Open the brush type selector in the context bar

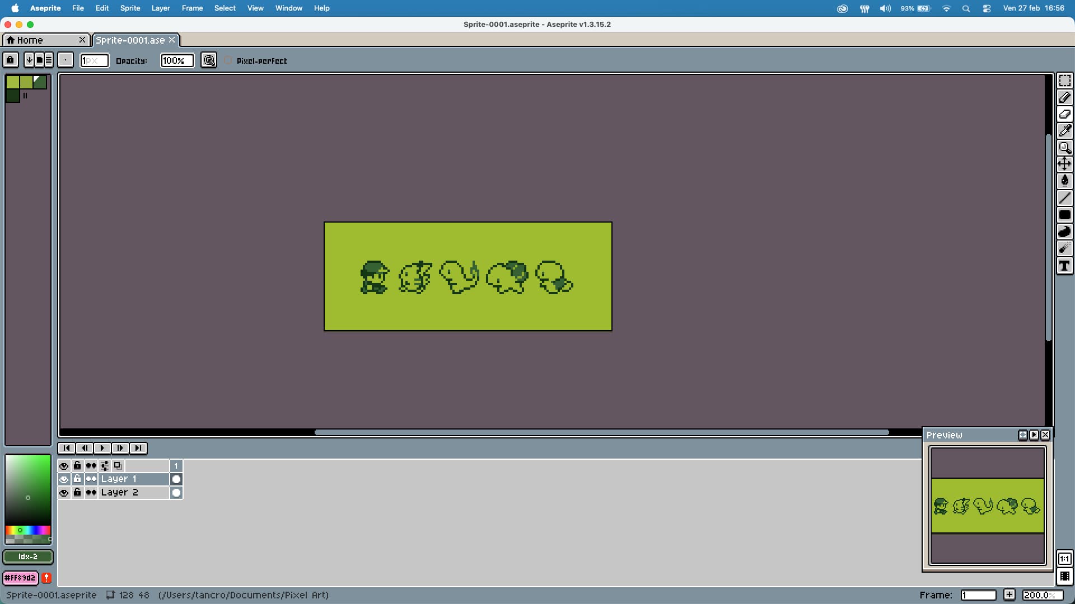[x=66, y=60]
